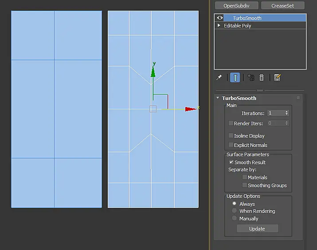Enable Separate by Materials checkbox
The height and width of the screenshot is (250, 317).
click(245, 177)
